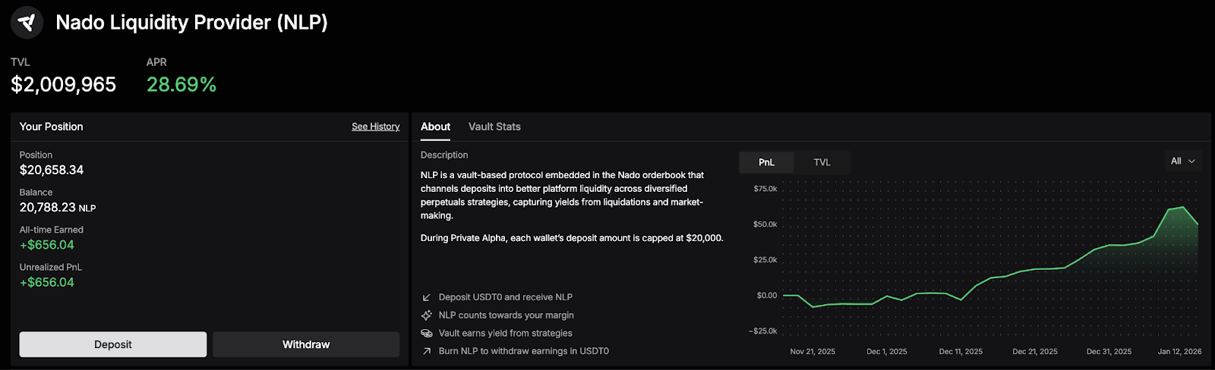Click the Deposit USDT0 arrow icon

[427, 297]
